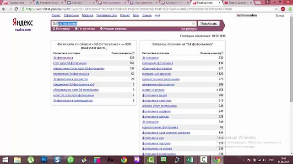
Task: Switch to the highlighted active Chrome taskbar button
Action: 217,160
